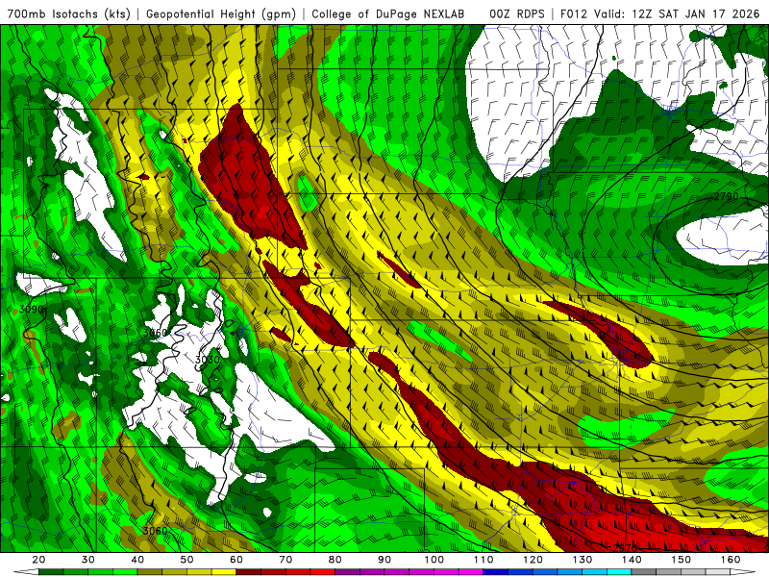The width and height of the screenshot is (769, 577).
Task: Click the darkest green swatch below 20
Action: click(51, 572)
